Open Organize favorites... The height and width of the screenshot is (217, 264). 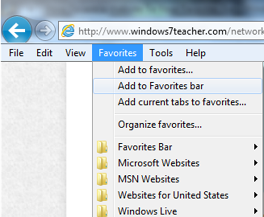[177, 125]
